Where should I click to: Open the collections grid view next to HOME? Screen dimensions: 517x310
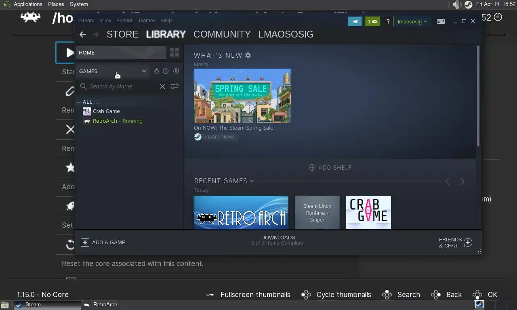tap(174, 52)
